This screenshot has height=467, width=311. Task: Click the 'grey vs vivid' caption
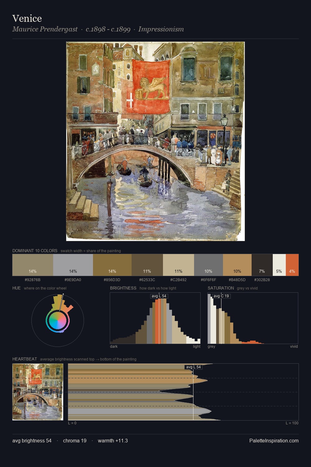tap(247, 288)
